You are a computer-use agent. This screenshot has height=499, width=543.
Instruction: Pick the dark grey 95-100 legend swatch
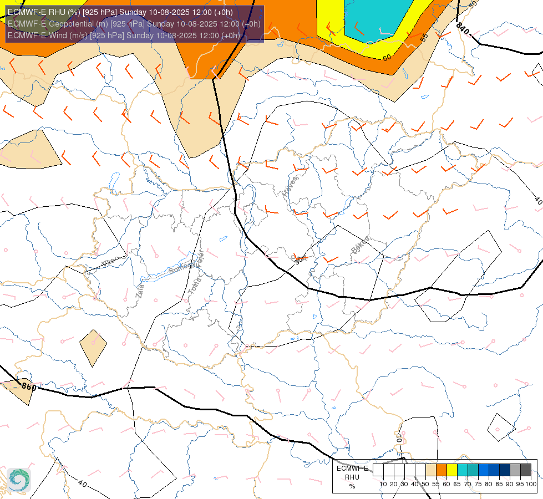coord(526,470)
